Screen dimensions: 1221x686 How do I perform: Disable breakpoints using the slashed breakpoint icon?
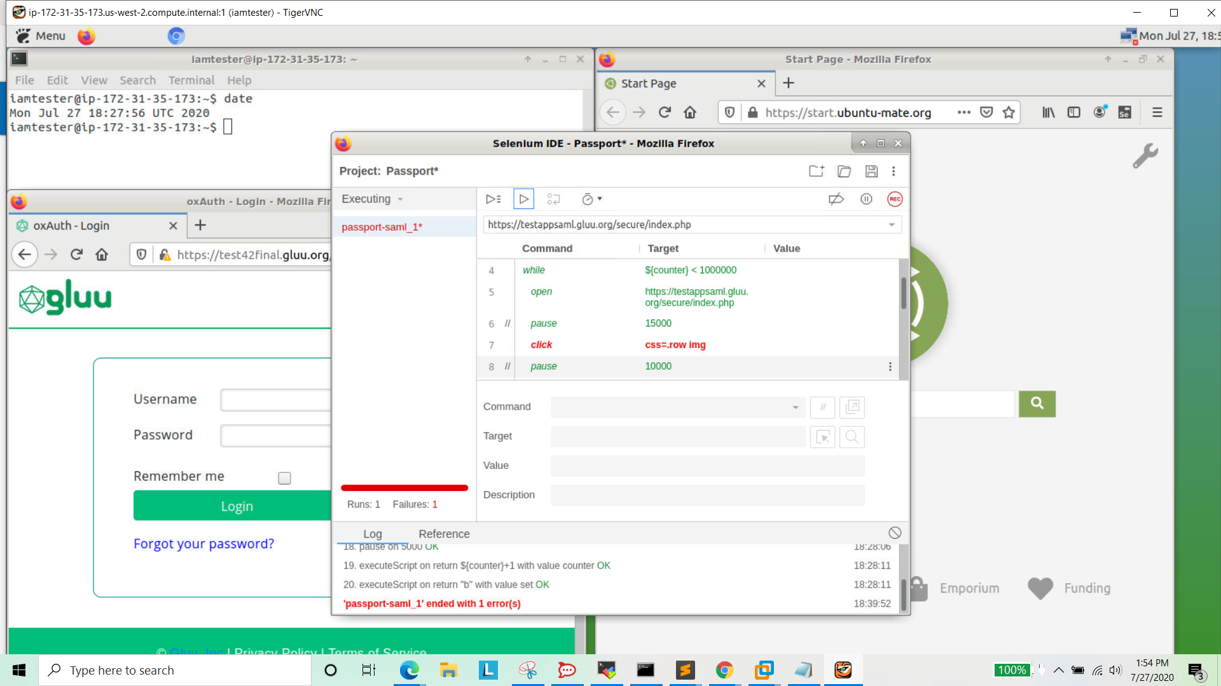point(836,199)
